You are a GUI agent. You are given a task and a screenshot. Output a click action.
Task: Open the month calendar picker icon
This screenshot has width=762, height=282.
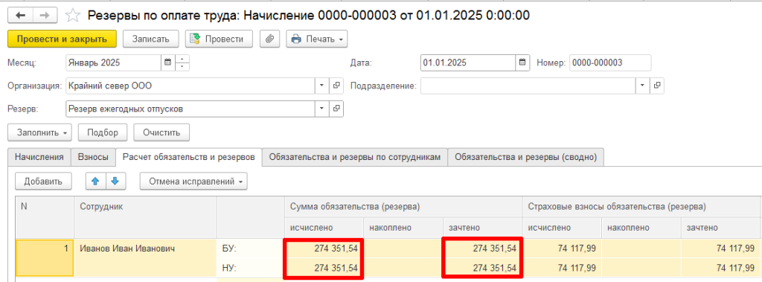167,63
